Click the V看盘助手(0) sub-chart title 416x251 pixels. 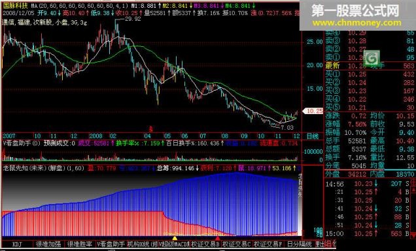click(22, 143)
